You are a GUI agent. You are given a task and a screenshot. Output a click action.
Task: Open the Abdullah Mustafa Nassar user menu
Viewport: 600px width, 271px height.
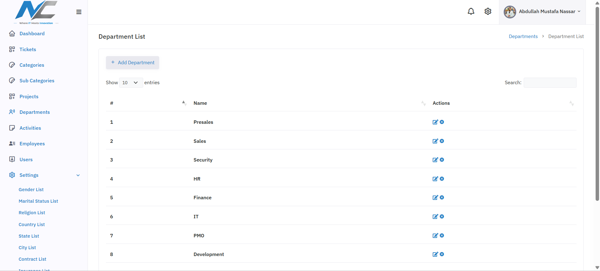tap(542, 12)
